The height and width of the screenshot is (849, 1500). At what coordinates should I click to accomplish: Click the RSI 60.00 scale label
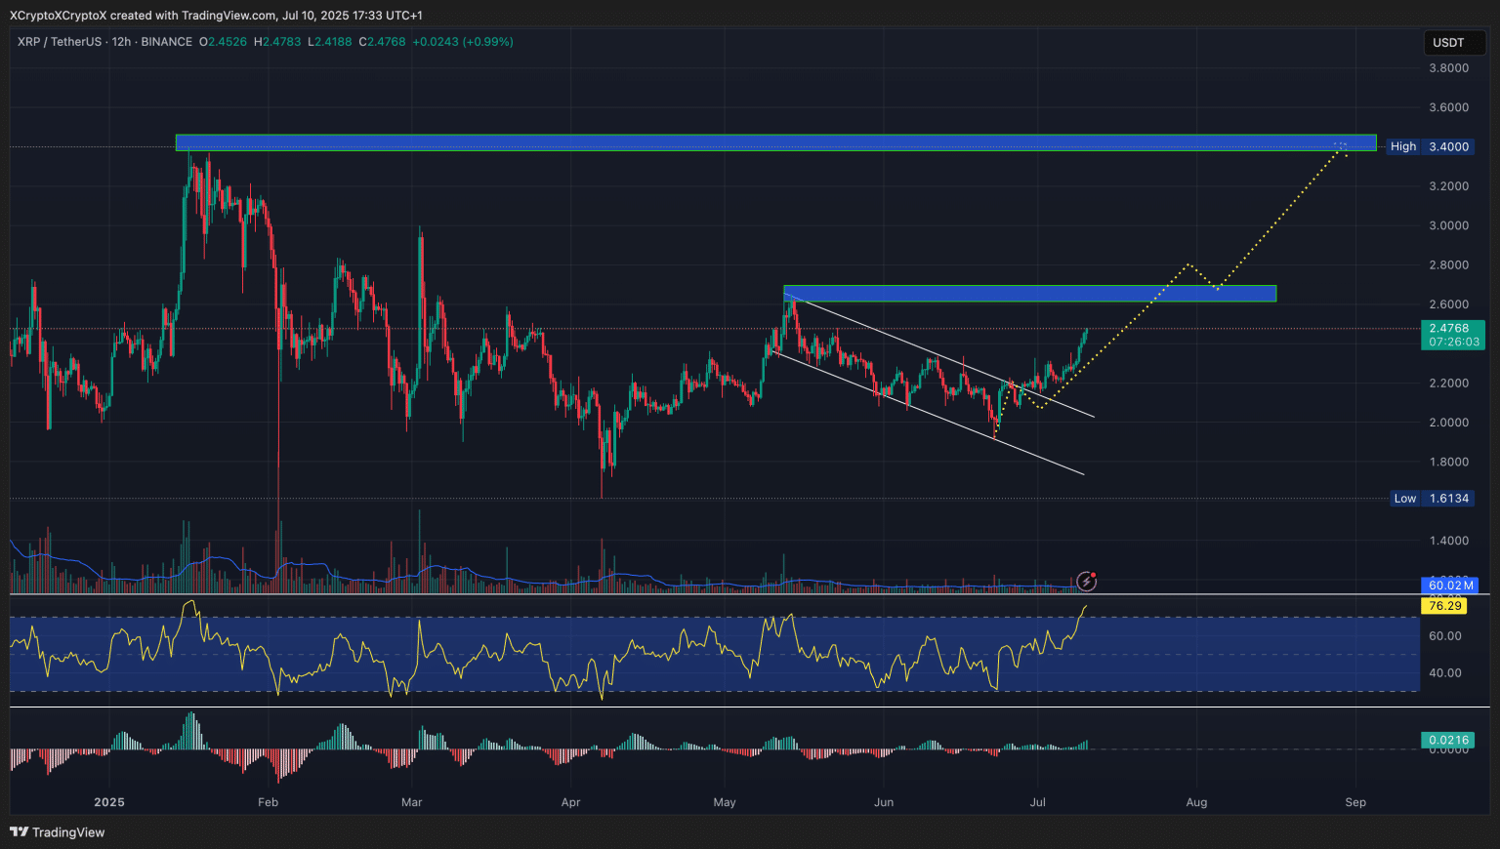pyautogui.click(x=1445, y=636)
